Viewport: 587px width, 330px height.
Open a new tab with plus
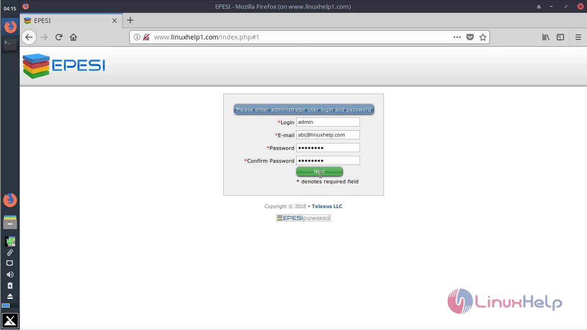pyautogui.click(x=130, y=20)
